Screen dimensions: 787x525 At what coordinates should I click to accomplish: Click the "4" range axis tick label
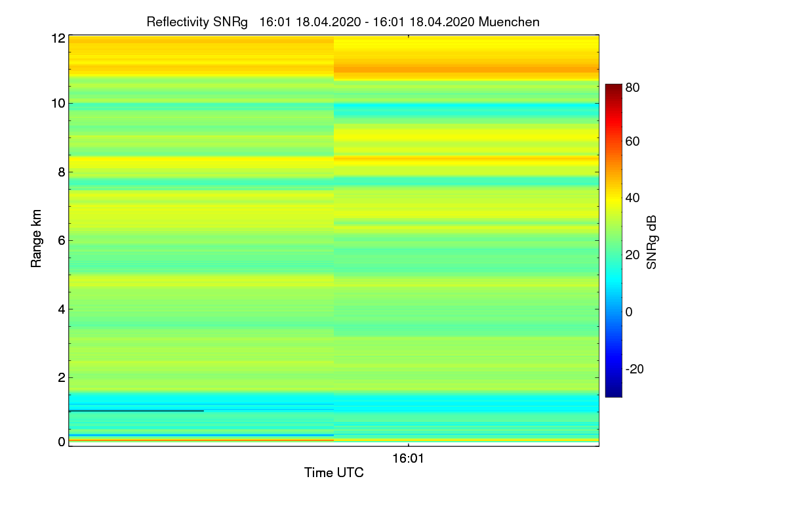62,309
